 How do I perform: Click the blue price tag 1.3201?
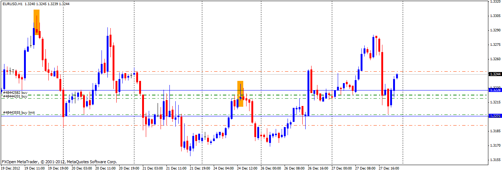(495, 116)
